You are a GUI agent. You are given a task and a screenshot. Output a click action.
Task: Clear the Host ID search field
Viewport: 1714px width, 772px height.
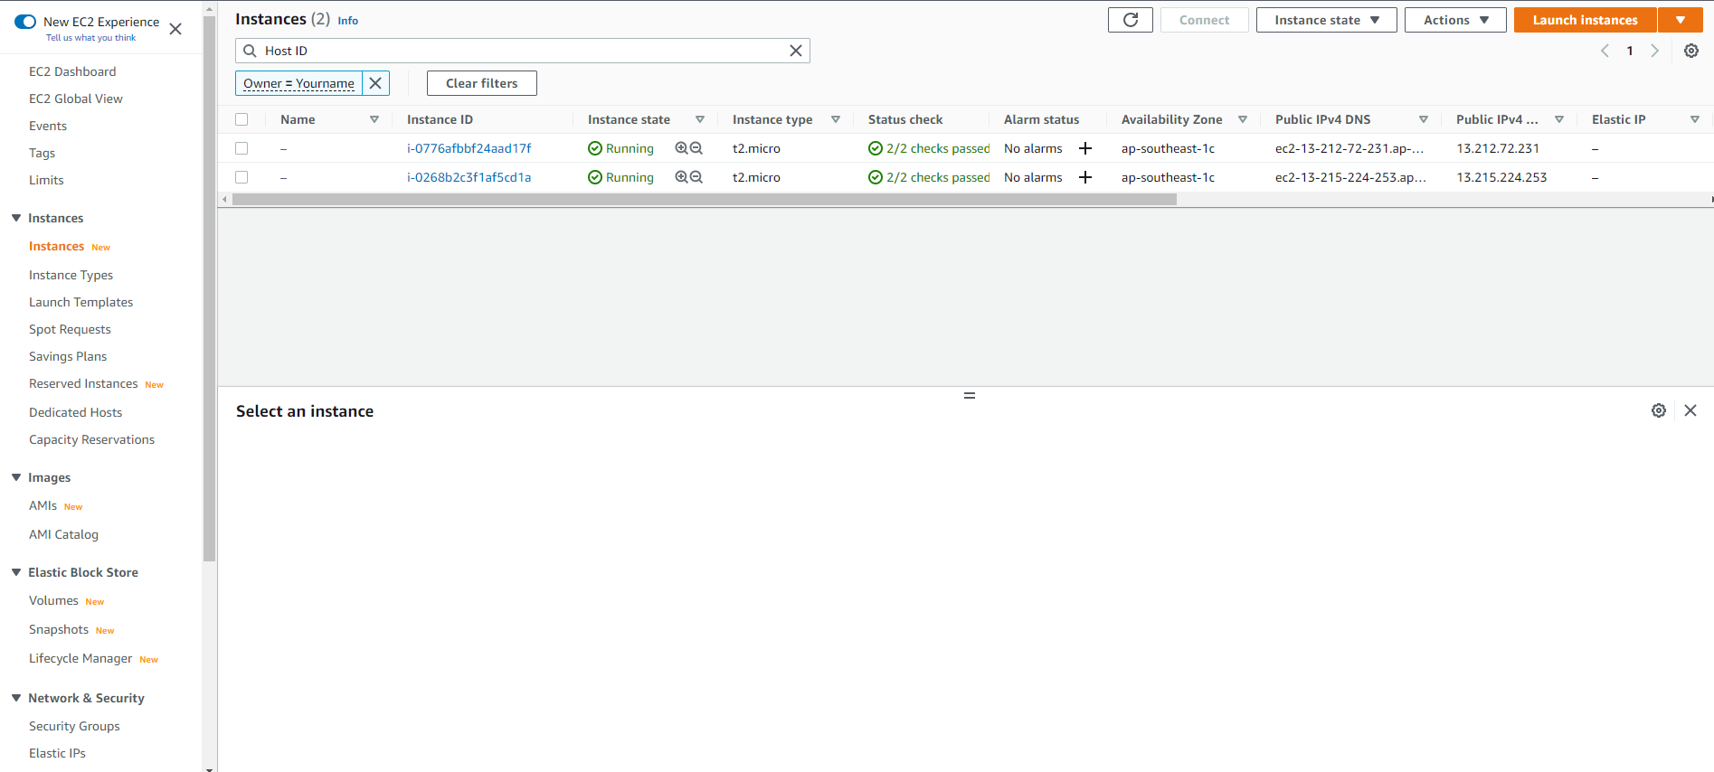pyautogui.click(x=795, y=51)
